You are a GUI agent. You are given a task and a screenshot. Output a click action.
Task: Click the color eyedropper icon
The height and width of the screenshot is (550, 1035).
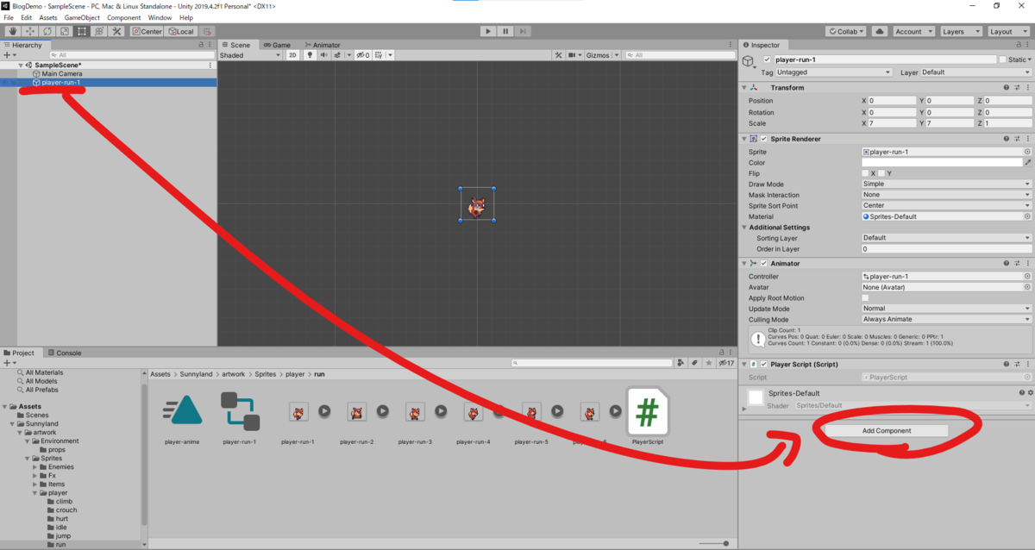1027,162
